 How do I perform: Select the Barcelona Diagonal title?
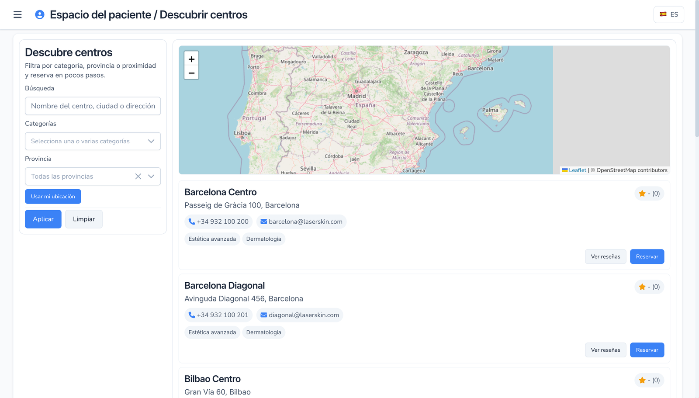(x=225, y=286)
